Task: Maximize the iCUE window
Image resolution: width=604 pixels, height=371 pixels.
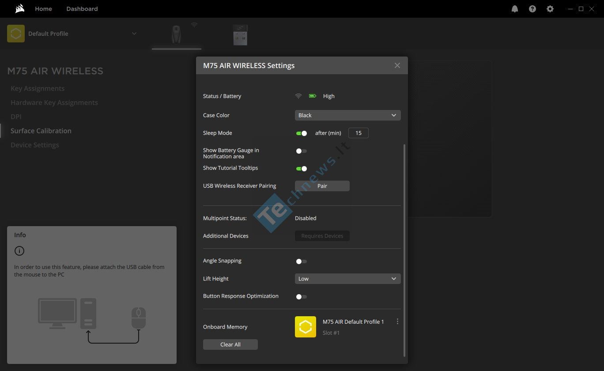Action: tap(581, 9)
